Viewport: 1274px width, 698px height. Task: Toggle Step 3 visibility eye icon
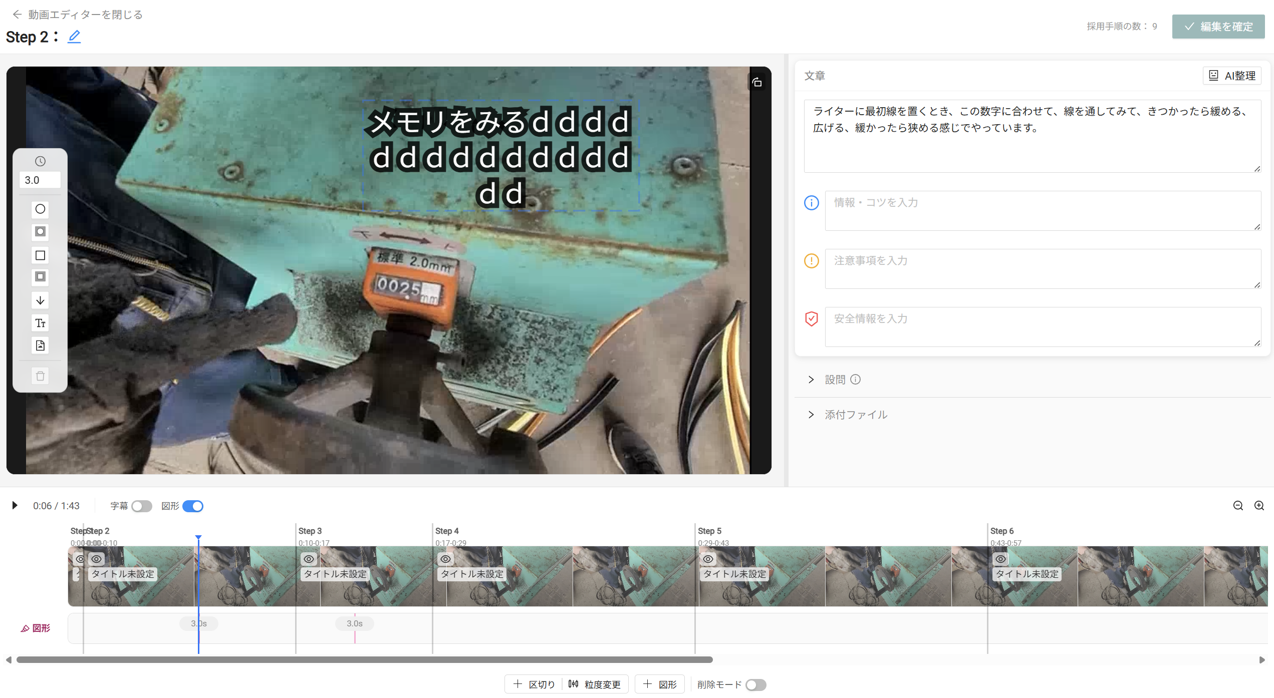[x=309, y=559]
